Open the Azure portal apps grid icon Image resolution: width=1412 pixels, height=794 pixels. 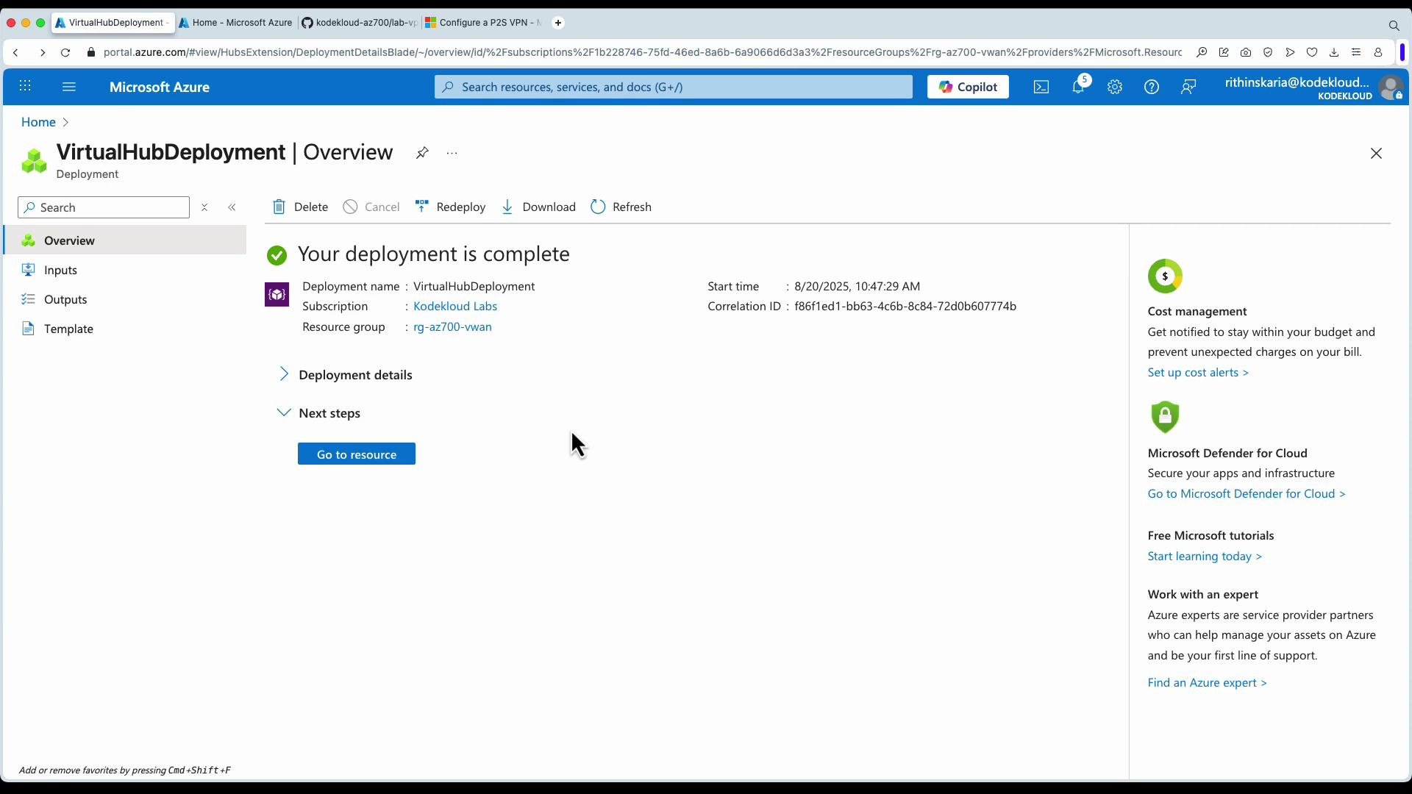(25, 87)
